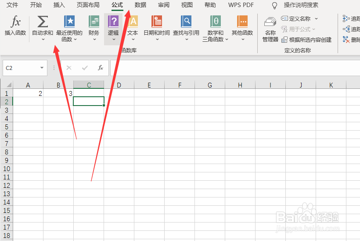Open the Date and Time (日期和时间) icon
Image resolution: width=360 pixels, height=241 pixels.
point(157,22)
